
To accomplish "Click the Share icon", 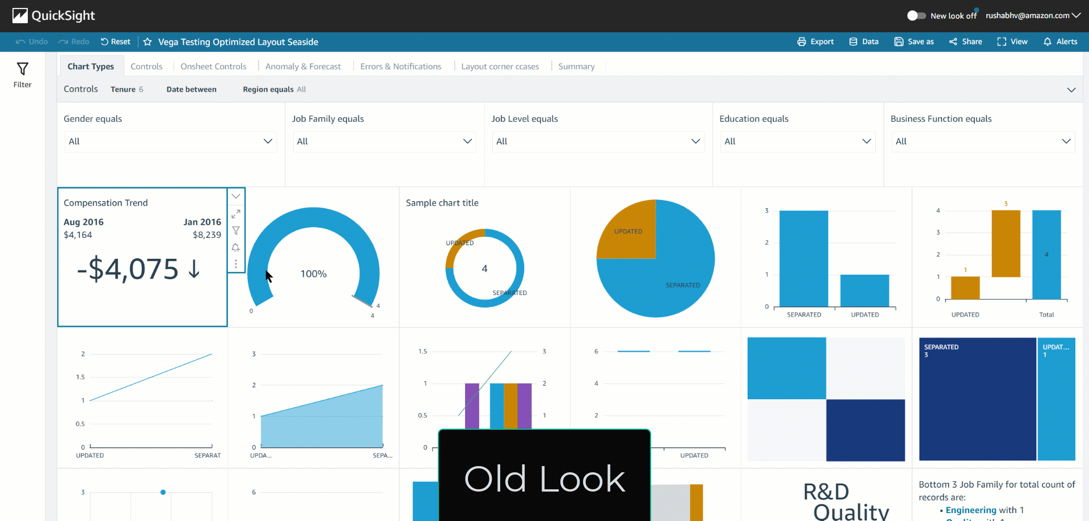I will click(953, 42).
